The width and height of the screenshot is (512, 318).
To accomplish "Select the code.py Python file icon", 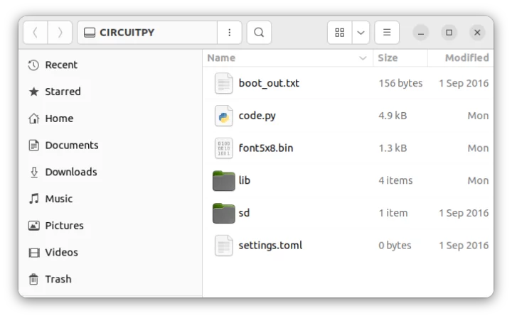I will pos(224,116).
